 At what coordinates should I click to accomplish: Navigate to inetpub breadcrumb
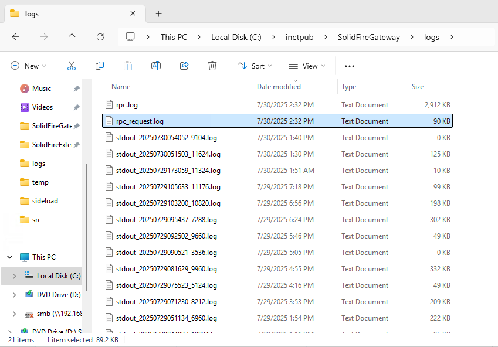click(x=299, y=37)
